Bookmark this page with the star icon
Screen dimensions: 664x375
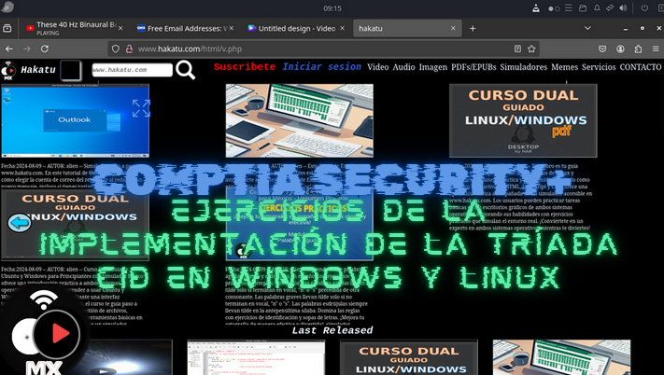coord(536,49)
